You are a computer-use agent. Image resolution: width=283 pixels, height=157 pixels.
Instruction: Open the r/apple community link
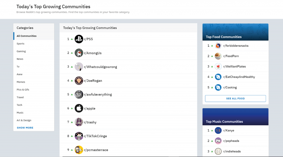[x=90, y=108]
